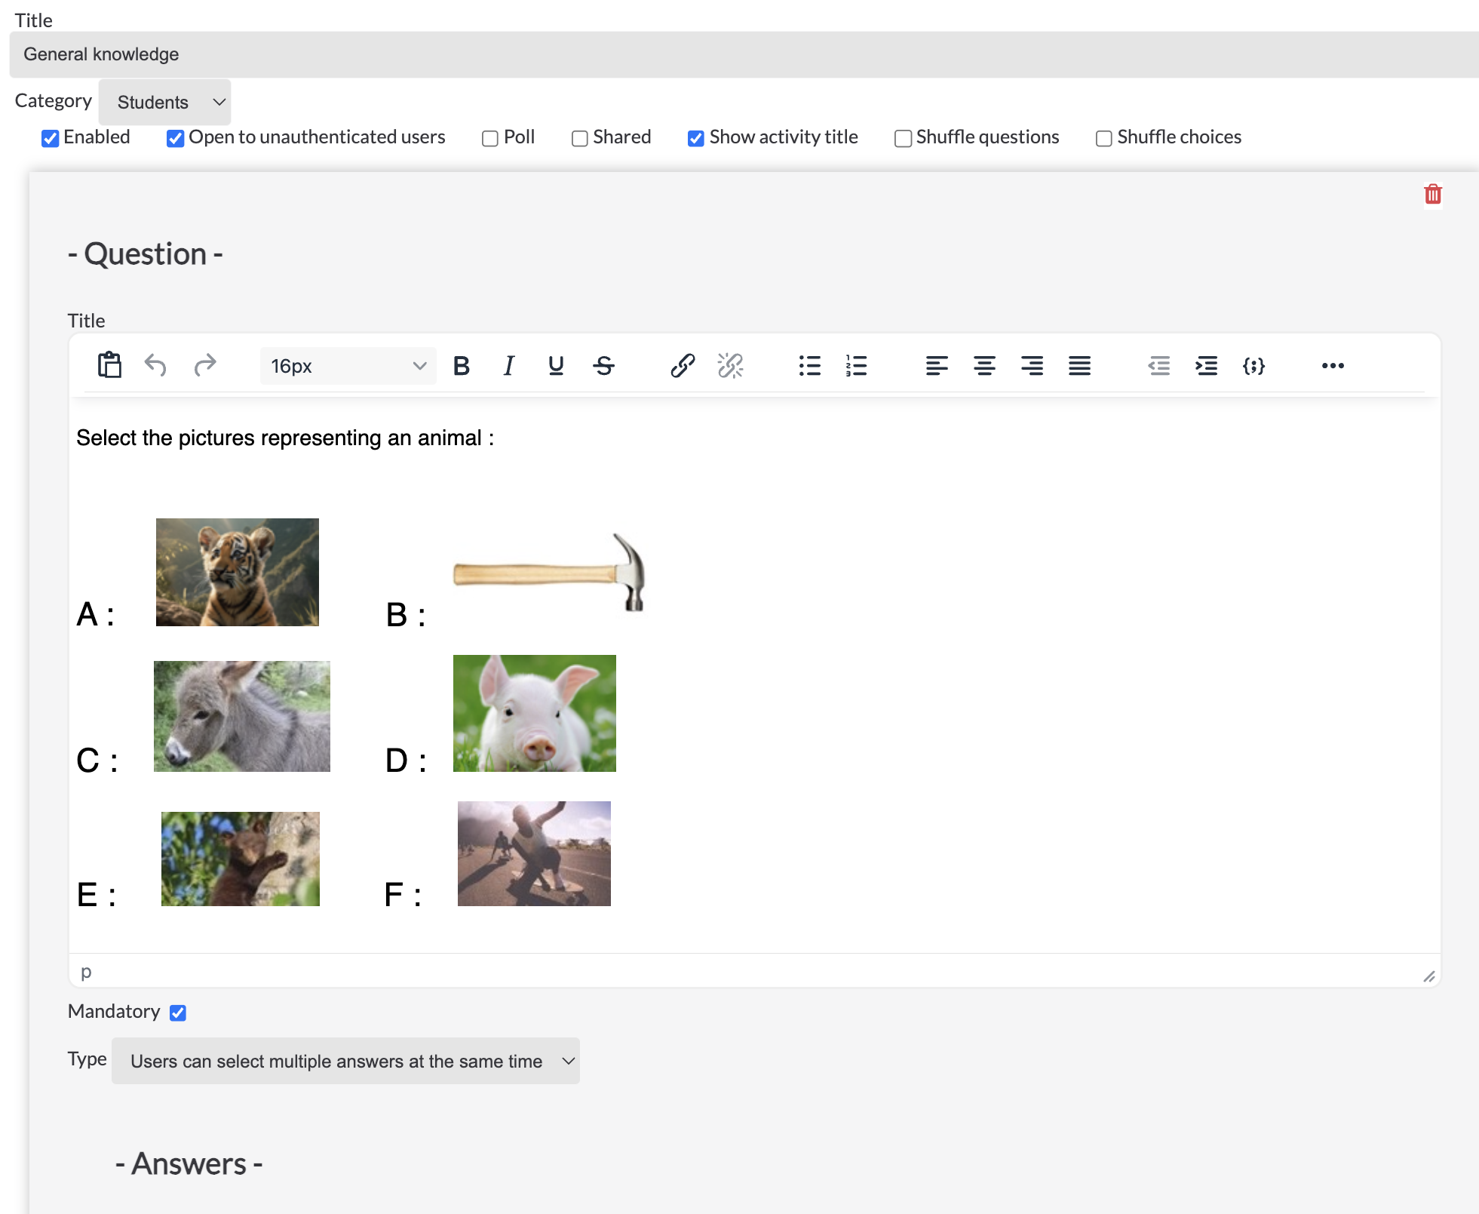Screen dimensions: 1479x1214
Task: Toggle Open to unauthenticated users
Action: point(176,138)
